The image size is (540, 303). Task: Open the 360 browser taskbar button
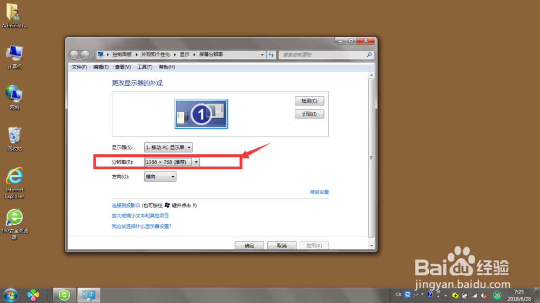point(64,295)
